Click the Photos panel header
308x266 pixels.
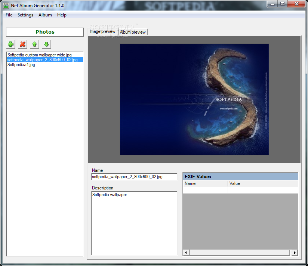[x=45, y=32]
